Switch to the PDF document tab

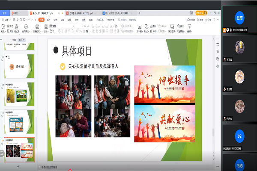pos(81,13)
